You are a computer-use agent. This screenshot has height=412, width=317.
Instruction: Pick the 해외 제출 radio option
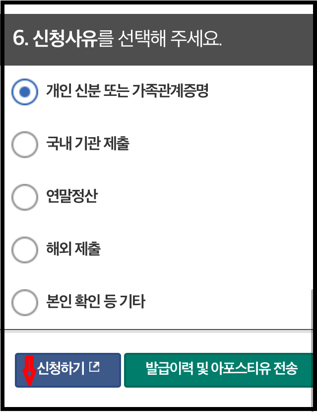(x=24, y=250)
